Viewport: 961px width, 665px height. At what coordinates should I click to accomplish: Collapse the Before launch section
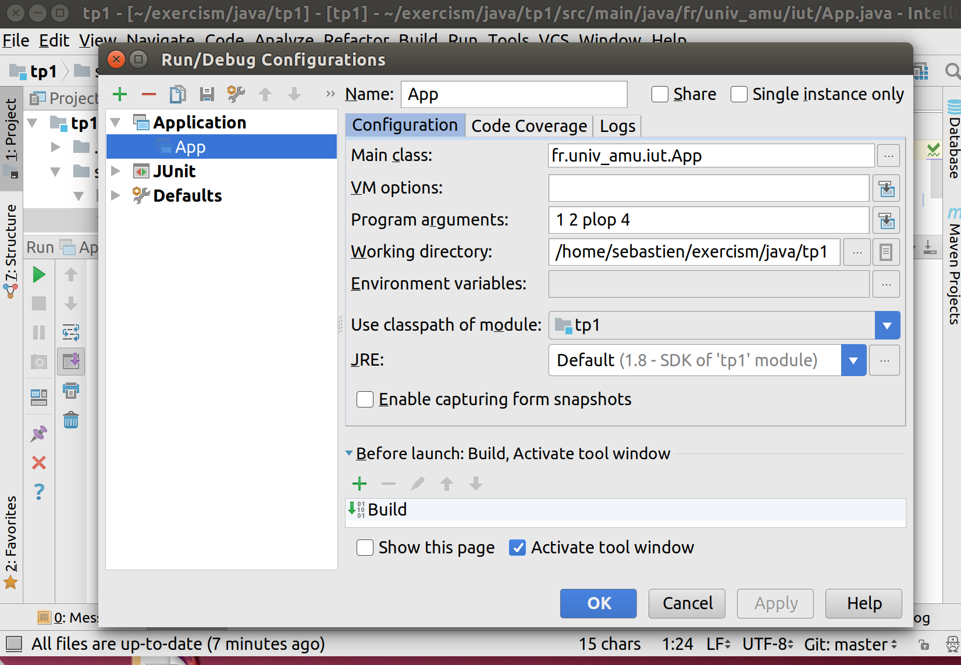pos(349,453)
